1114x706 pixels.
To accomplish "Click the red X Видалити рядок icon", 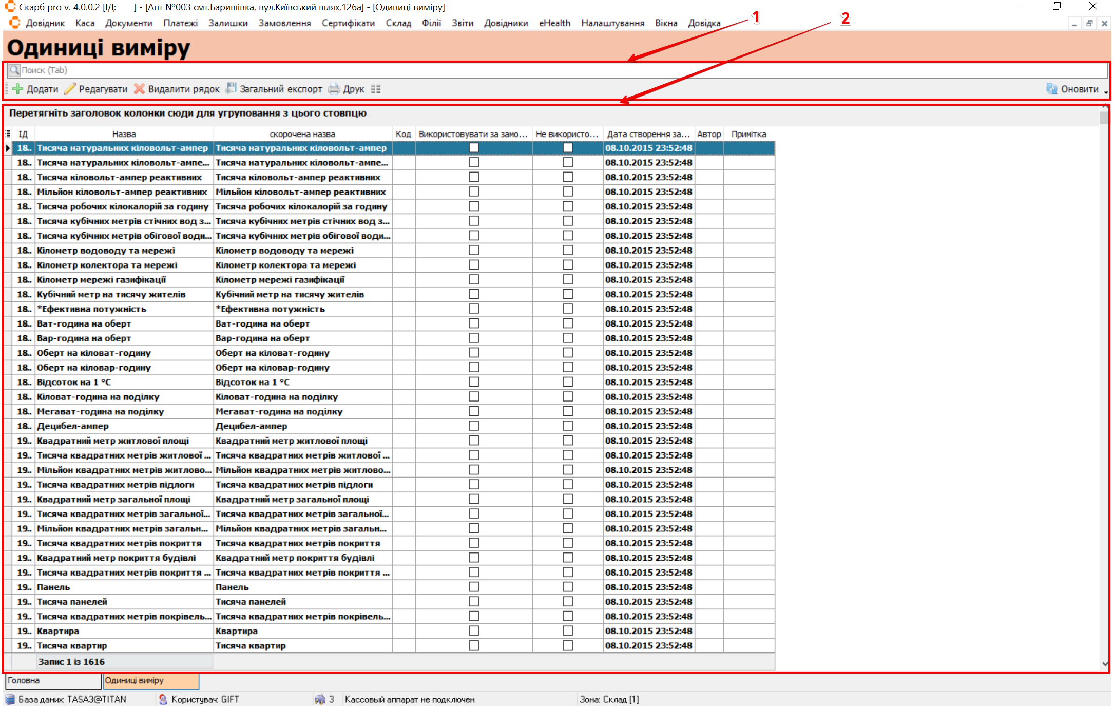I will click(139, 89).
